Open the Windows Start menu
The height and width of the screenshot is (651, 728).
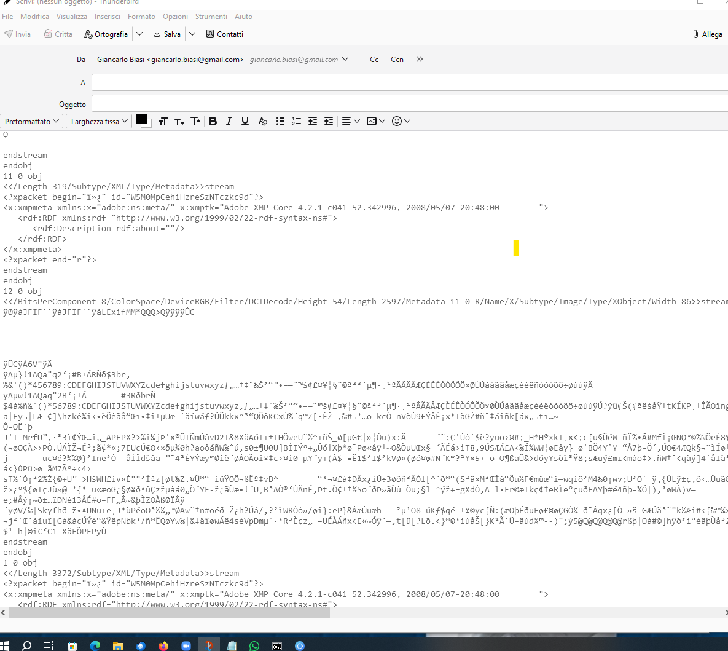pos(5,646)
